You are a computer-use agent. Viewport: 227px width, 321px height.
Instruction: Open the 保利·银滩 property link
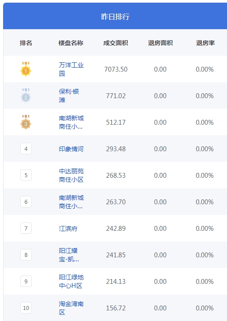(x=69, y=96)
